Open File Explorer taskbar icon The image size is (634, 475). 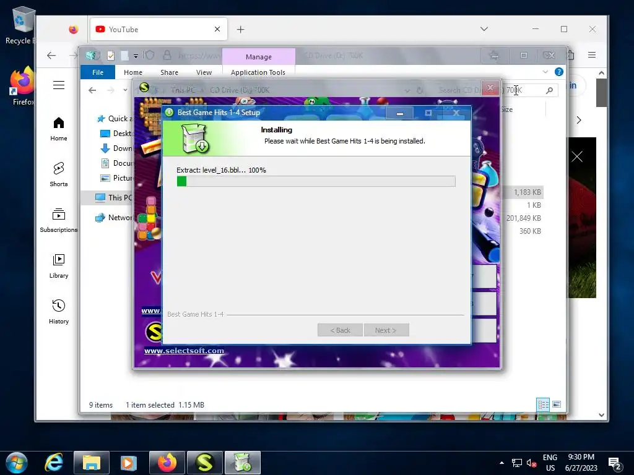92,463
